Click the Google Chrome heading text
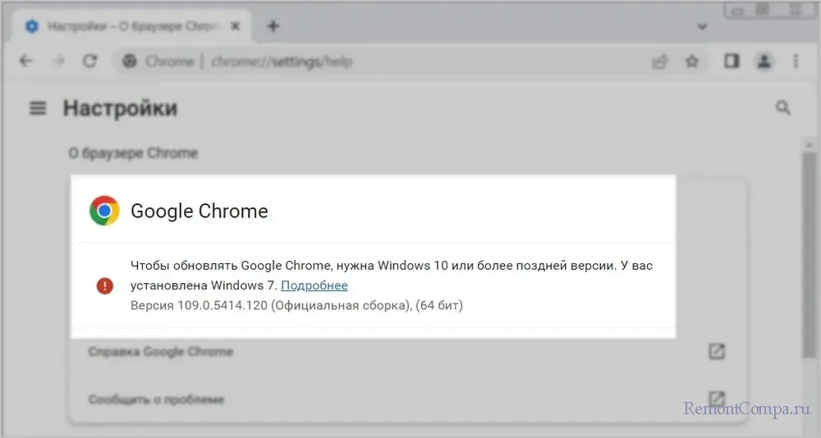This screenshot has height=438, width=821. tap(200, 211)
